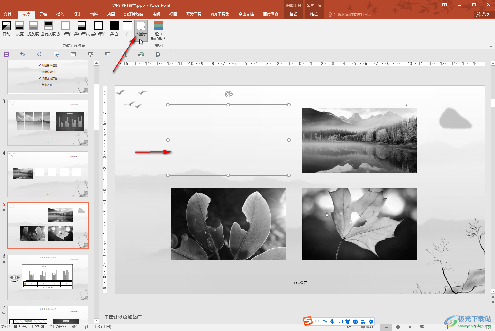Click the notes area 单击此处添加备注
The height and width of the screenshot is (331, 495).
(x=123, y=317)
